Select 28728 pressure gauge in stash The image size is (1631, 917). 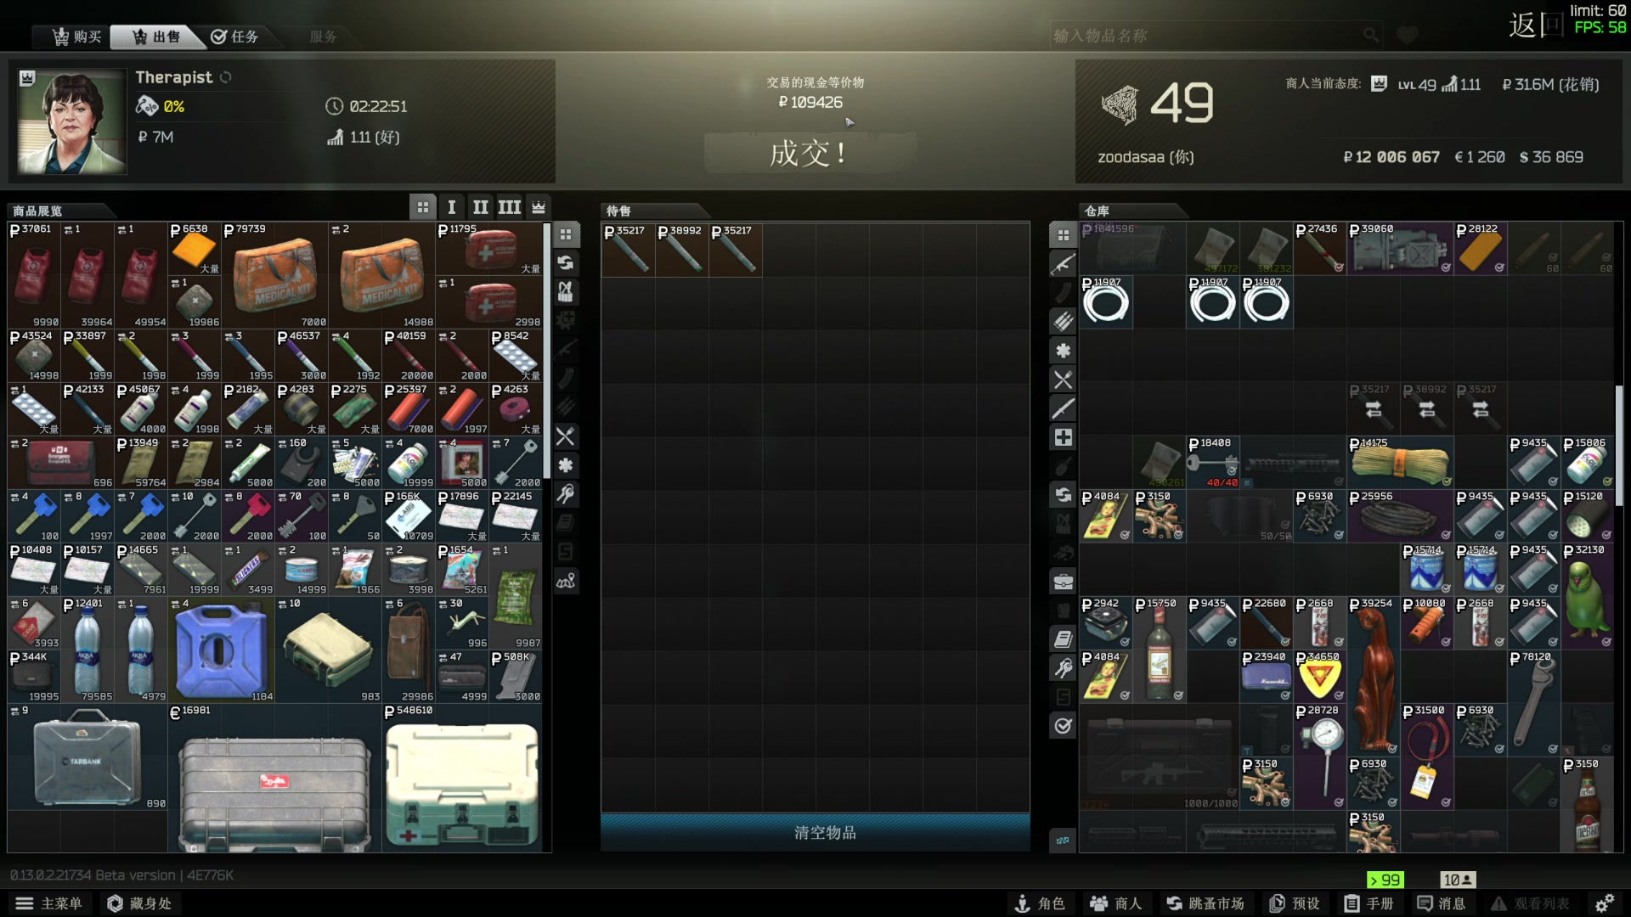pyautogui.click(x=1319, y=757)
